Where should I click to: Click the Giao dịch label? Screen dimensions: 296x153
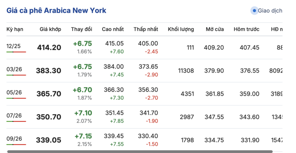(270, 11)
